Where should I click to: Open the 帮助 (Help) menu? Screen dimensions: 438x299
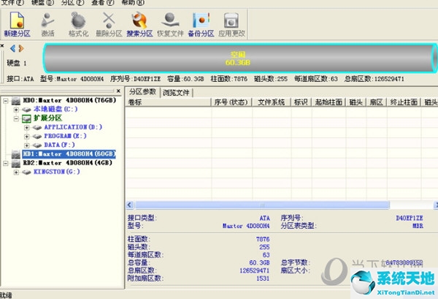coord(133,2)
